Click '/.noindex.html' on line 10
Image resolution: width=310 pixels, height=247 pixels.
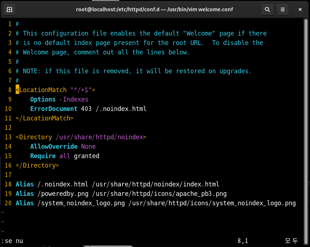[121, 109]
